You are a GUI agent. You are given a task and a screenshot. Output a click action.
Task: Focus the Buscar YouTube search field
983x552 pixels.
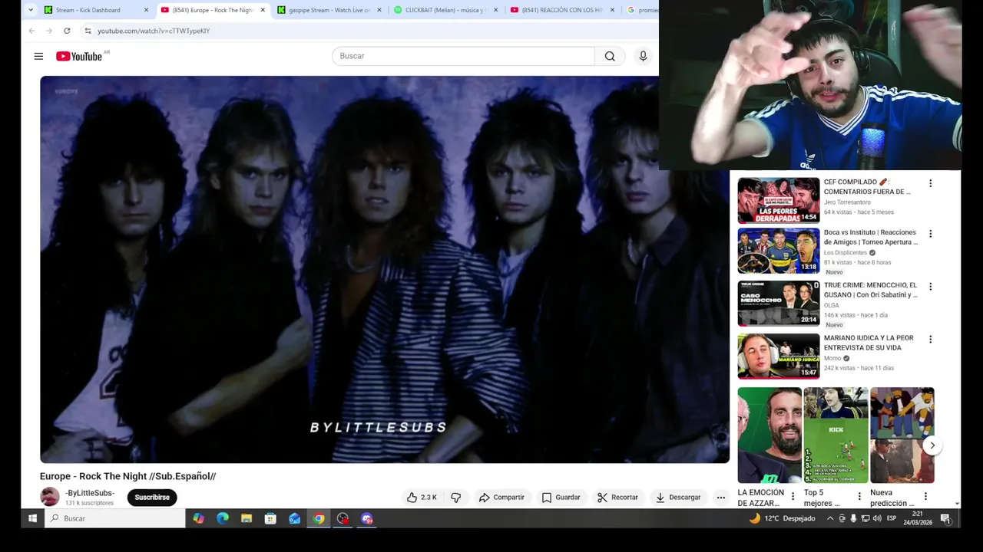click(x=463, y=56)
